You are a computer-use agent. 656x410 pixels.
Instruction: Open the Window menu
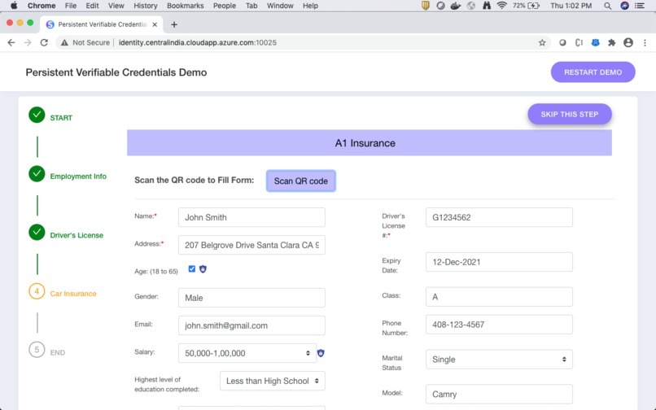pos(280,6)
